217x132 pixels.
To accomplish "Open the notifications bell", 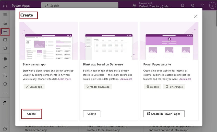I will tap(183, 5).
